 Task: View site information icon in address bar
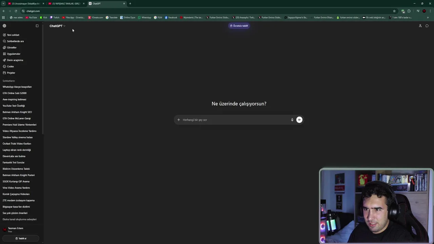coord(23,11)
